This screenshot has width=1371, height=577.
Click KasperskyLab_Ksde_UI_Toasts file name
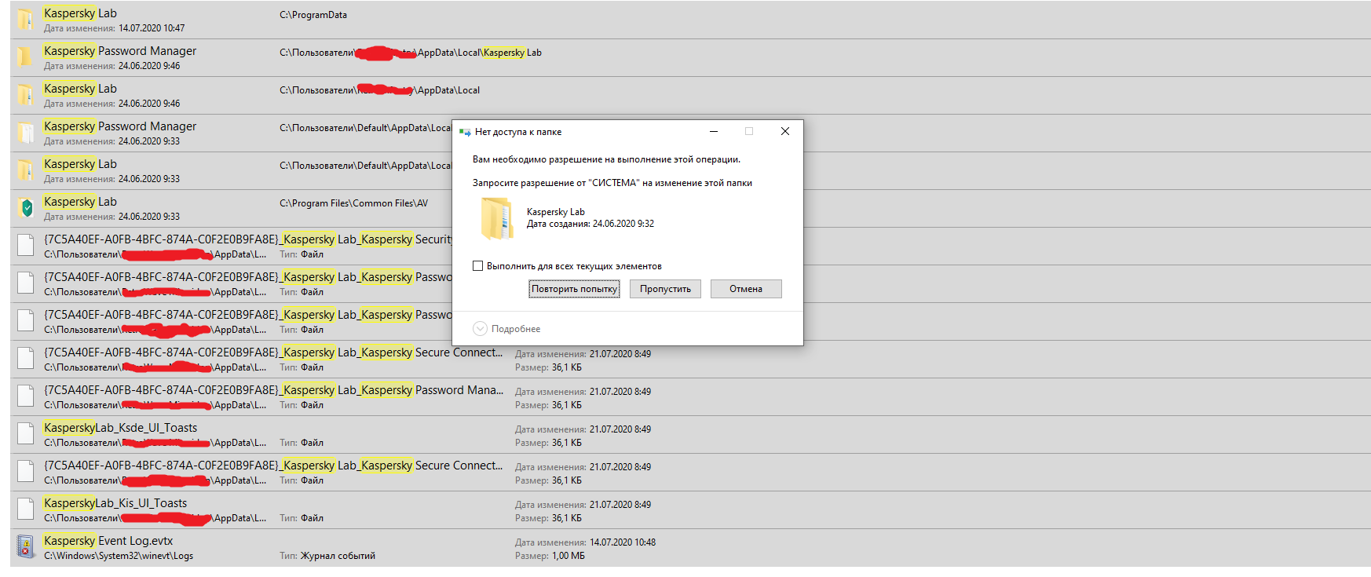(121, 428)
